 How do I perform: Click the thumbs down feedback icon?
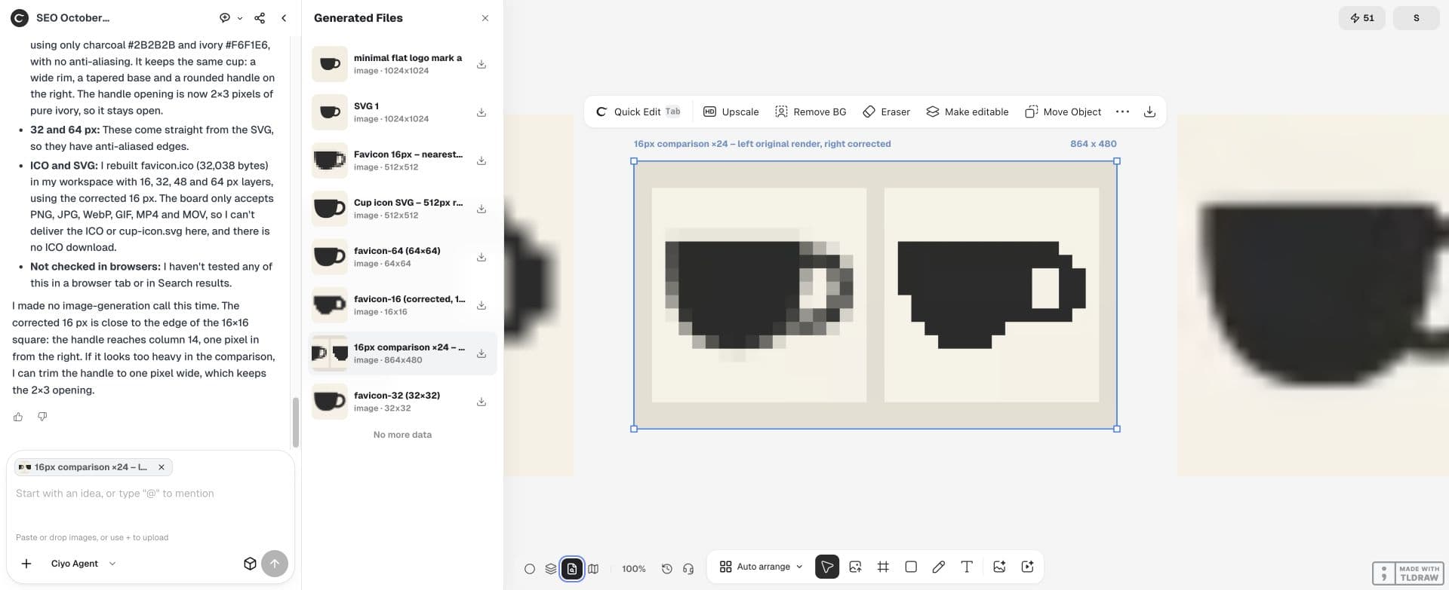coord(42,417)
